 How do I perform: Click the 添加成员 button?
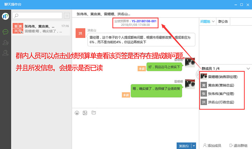[x=212, y=146]
